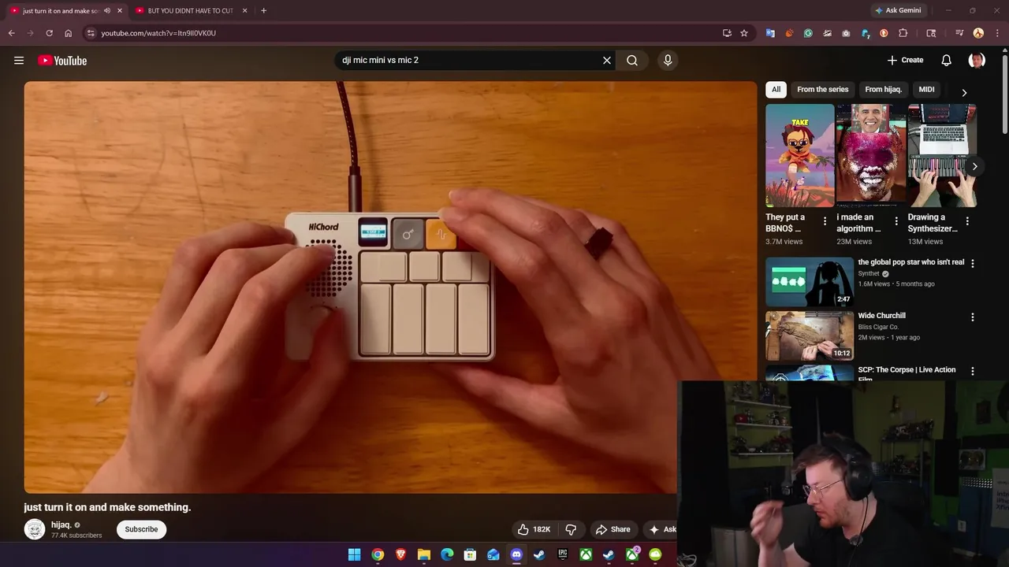Click the YouTube logo to go home
1009x567 pixels.
[62, 61]
